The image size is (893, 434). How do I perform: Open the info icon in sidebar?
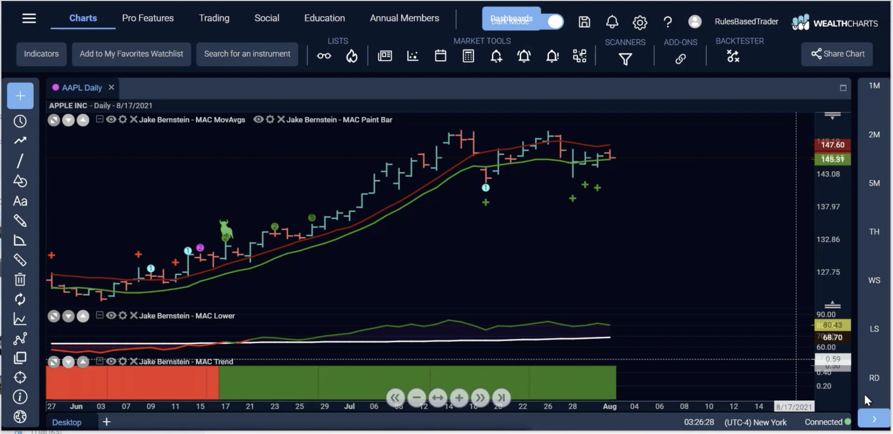pos(20,397)
